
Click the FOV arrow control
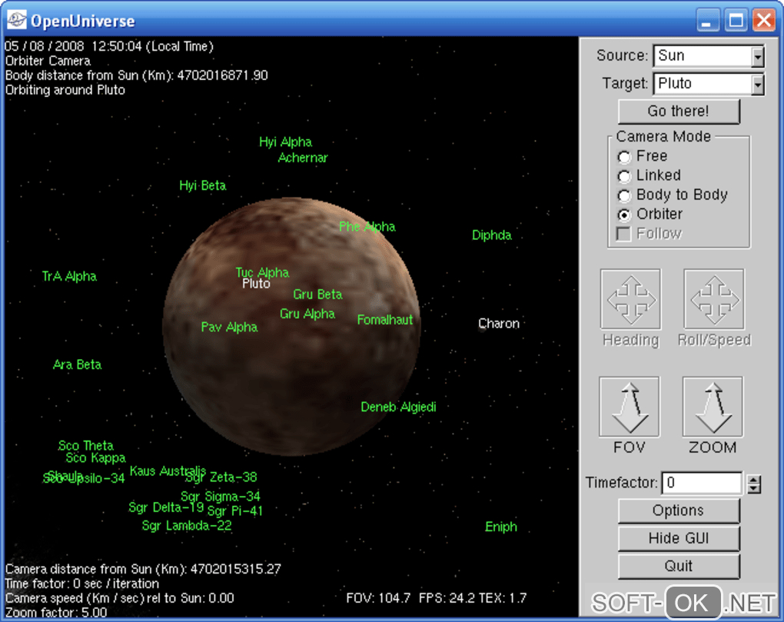629,407
